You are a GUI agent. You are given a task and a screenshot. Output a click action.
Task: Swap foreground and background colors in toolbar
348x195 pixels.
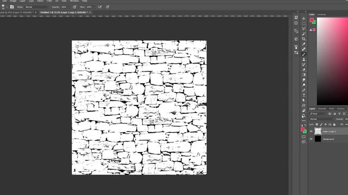pos(306,125)
